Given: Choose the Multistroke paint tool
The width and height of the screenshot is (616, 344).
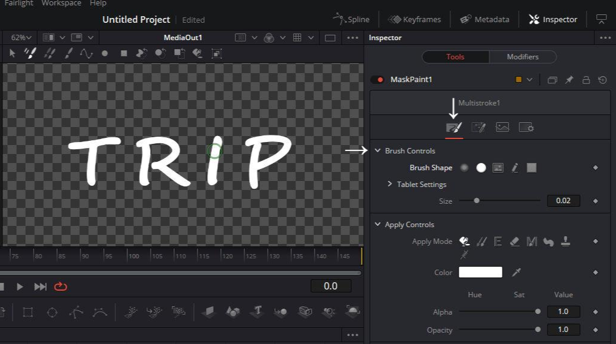Looking at the screenshot, I should [x=30, y=53].
